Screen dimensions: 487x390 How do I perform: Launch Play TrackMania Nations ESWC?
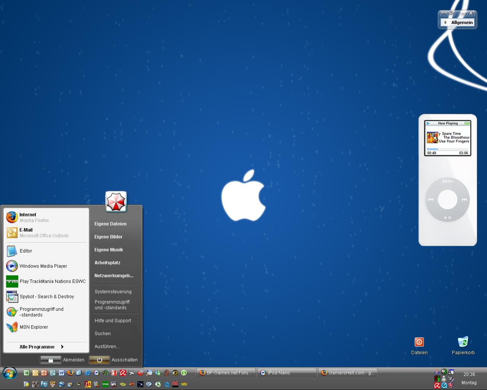click(46, 281)
